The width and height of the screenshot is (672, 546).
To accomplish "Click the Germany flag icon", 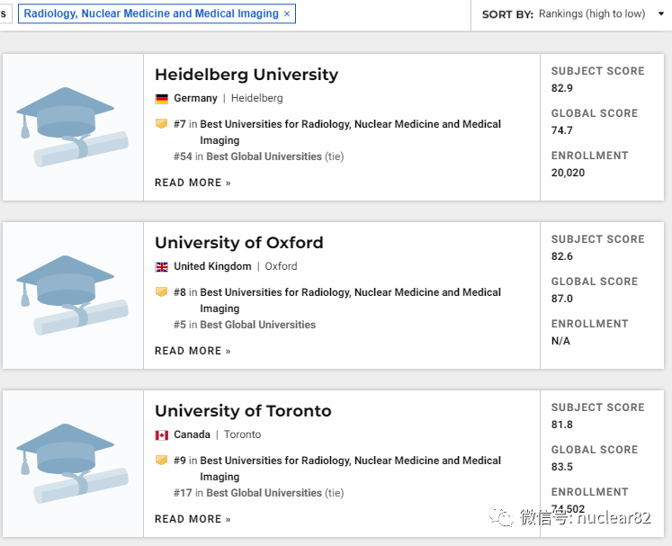I will pos(162,99).
